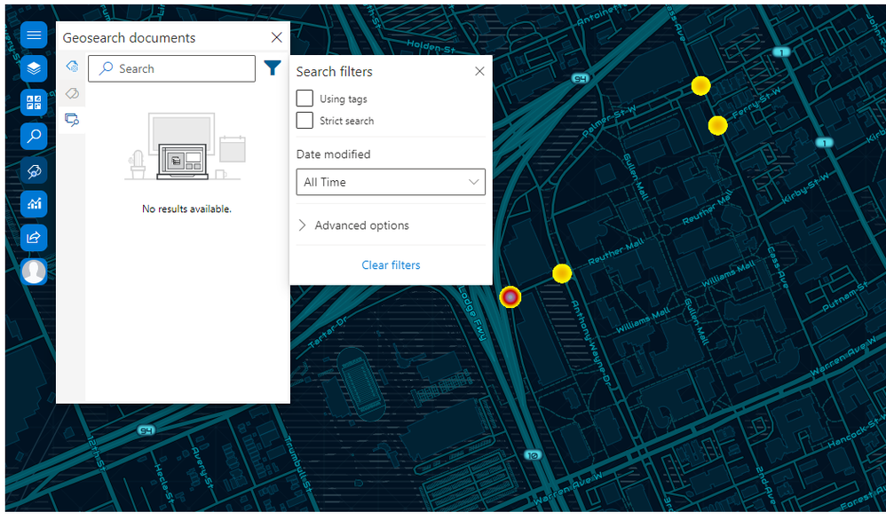Select the document search panel tab

pos(72,119)
